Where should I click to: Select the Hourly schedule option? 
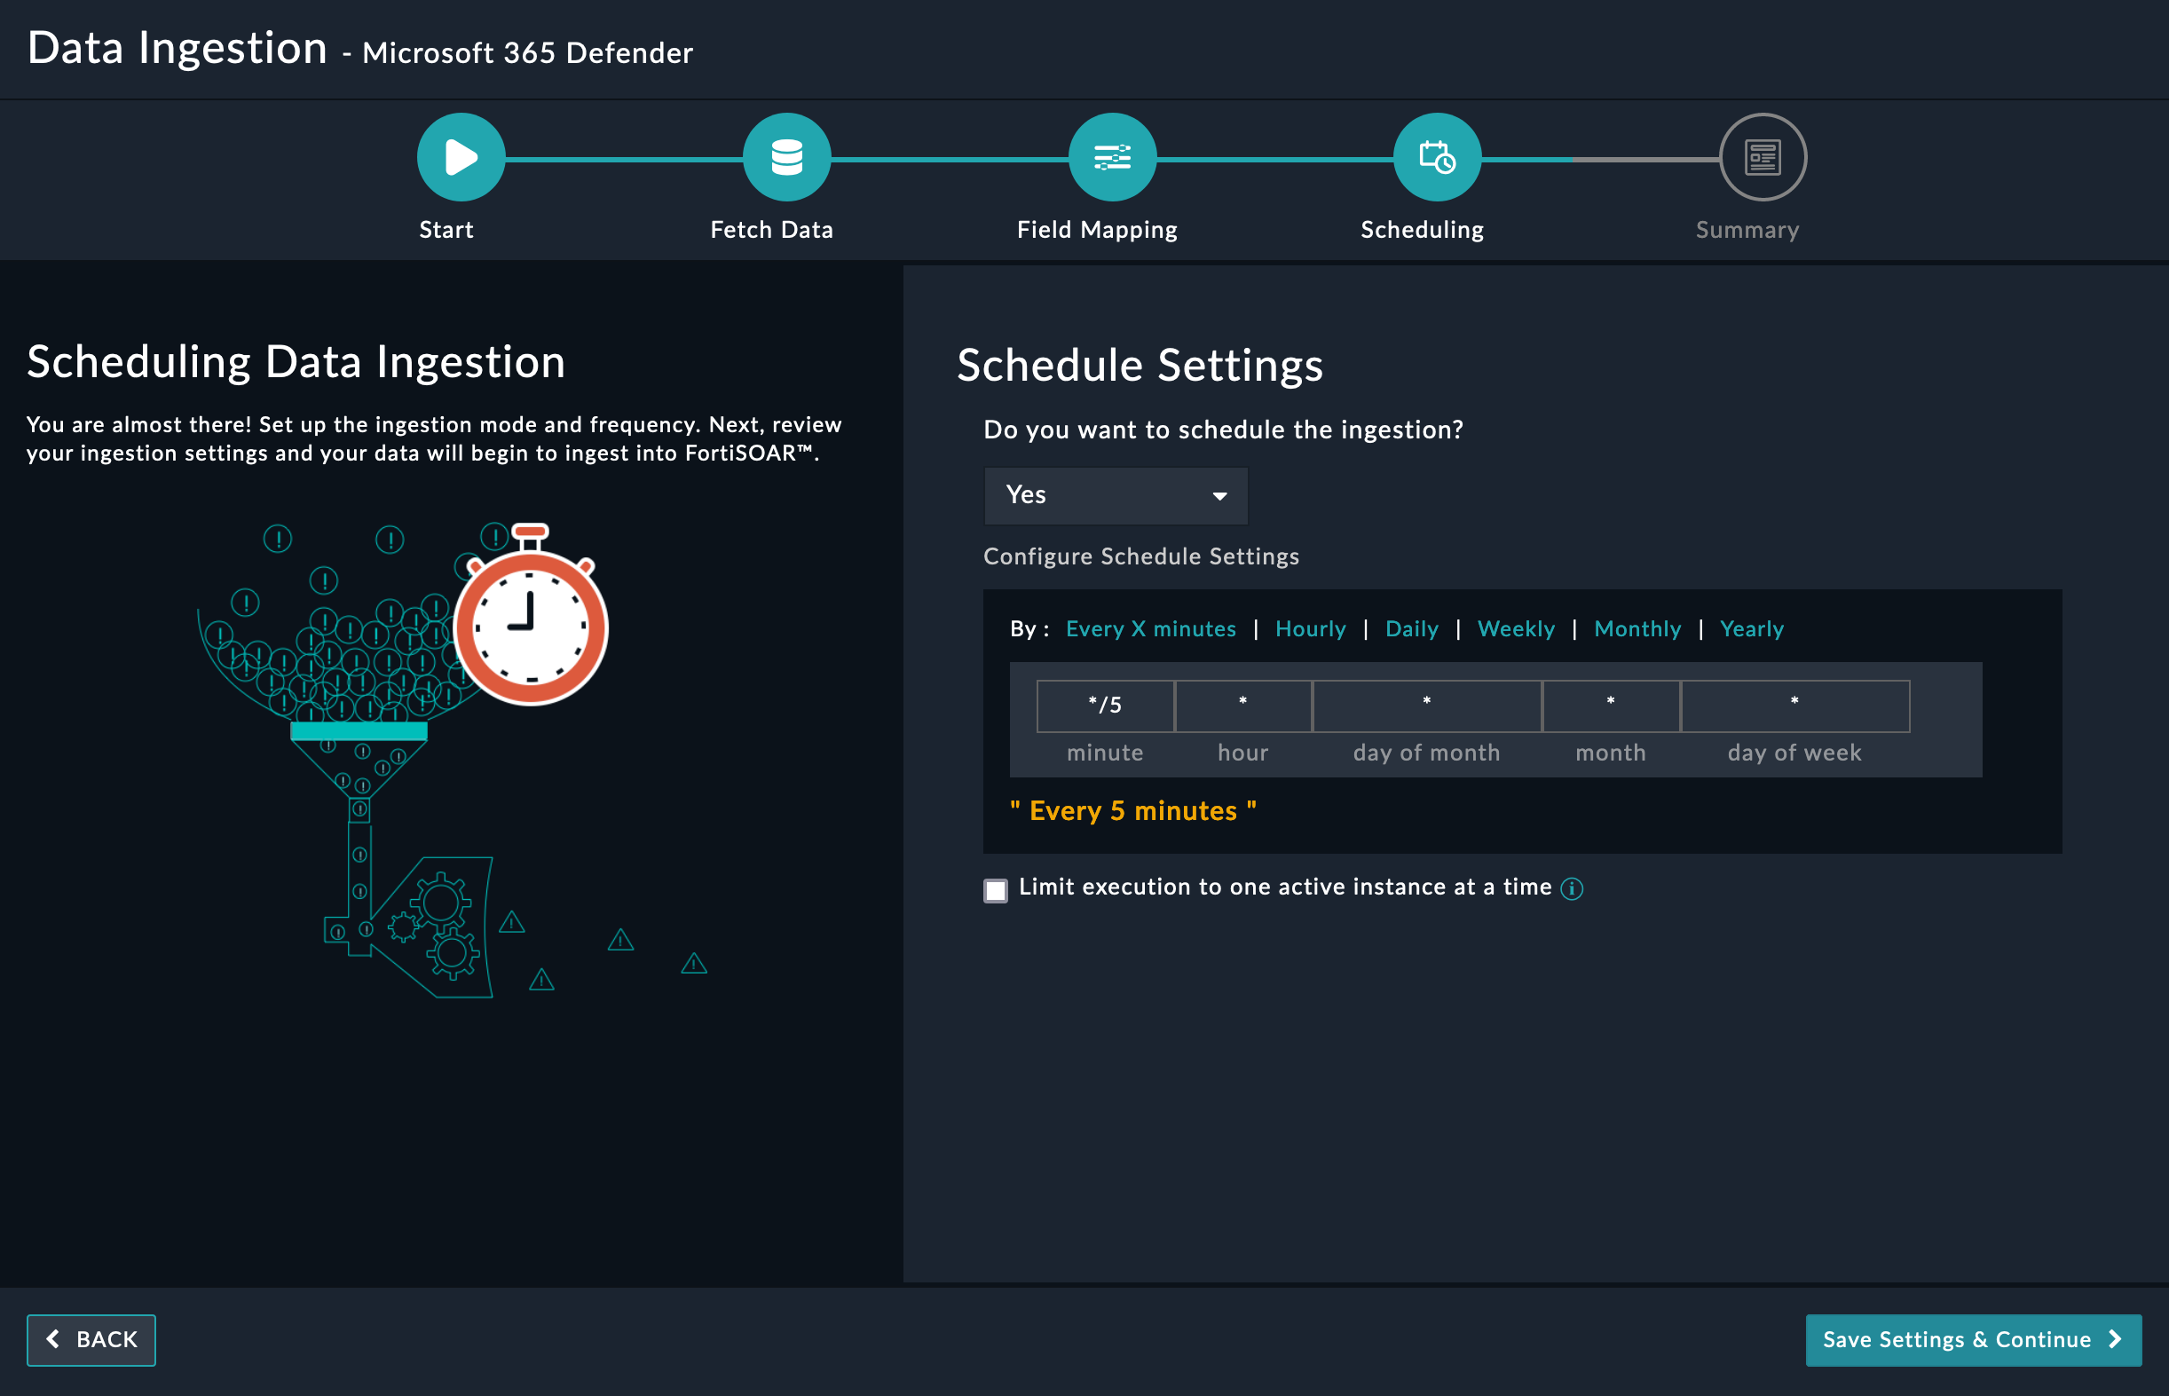tap(1310, 628)
